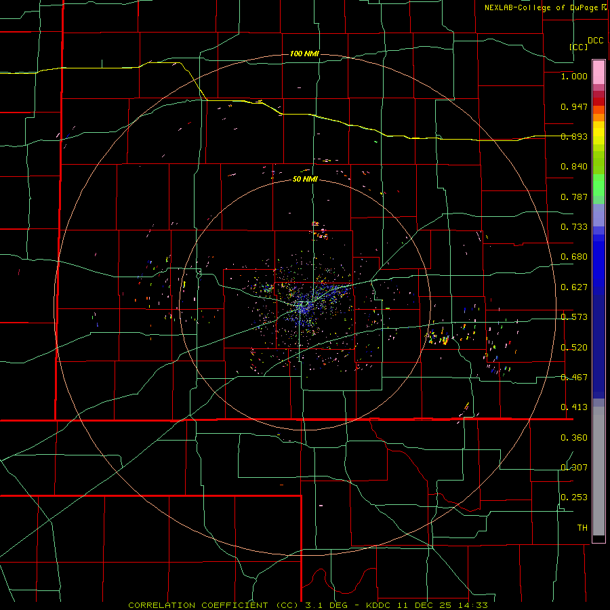Click the 0.307 value on the color scale
The height and width of the screenshot is (610, 610).
coord(574,468)
